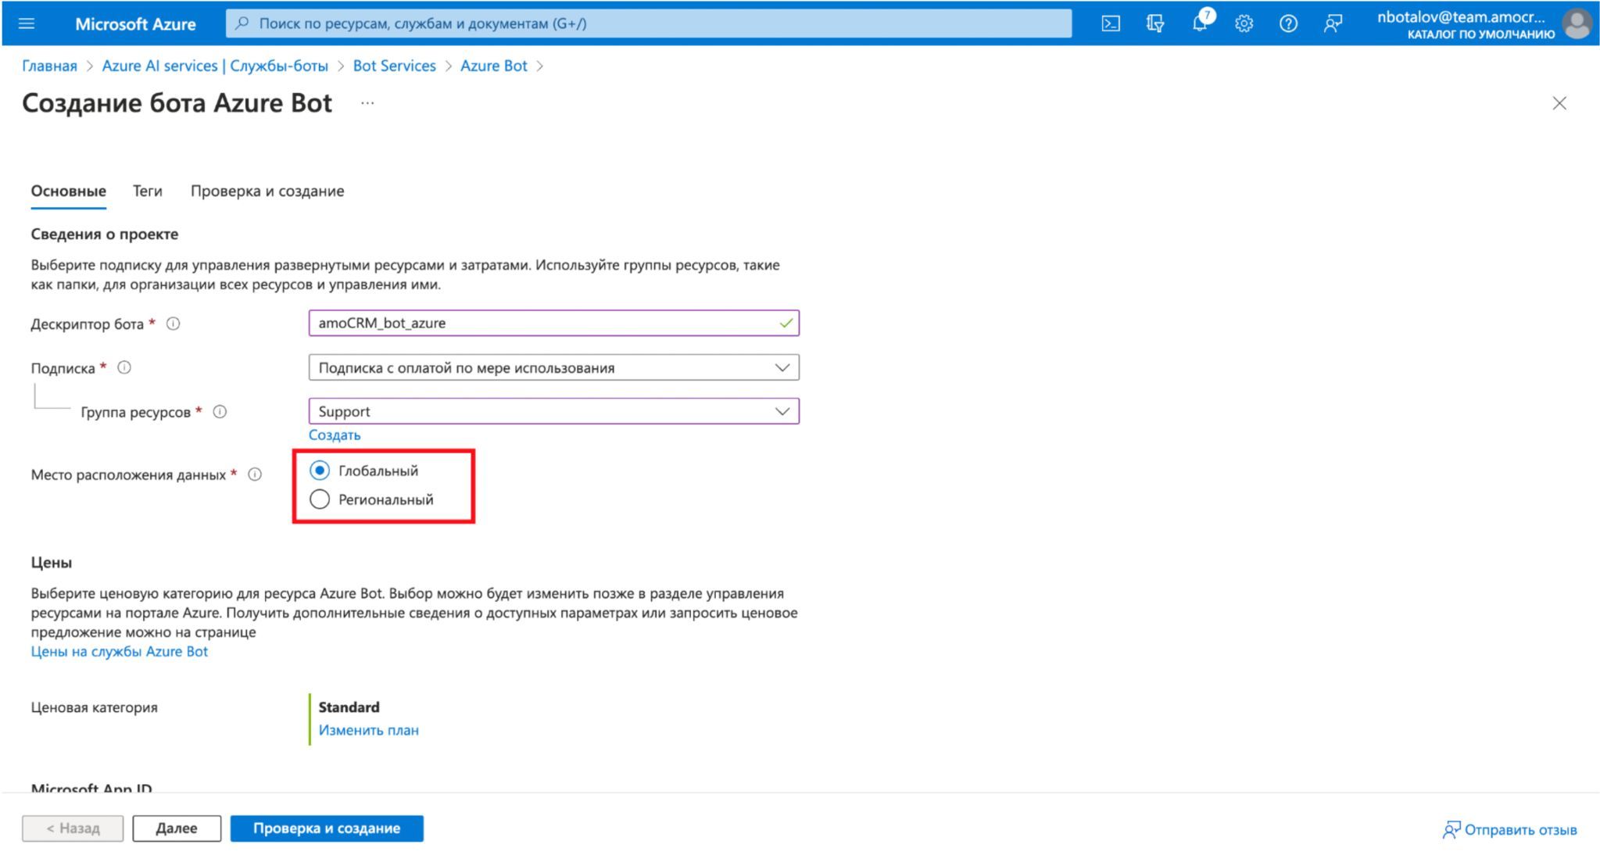Open Цены на службы Azure Bot link
The image size is (1600, 866).
pos(120,651)
